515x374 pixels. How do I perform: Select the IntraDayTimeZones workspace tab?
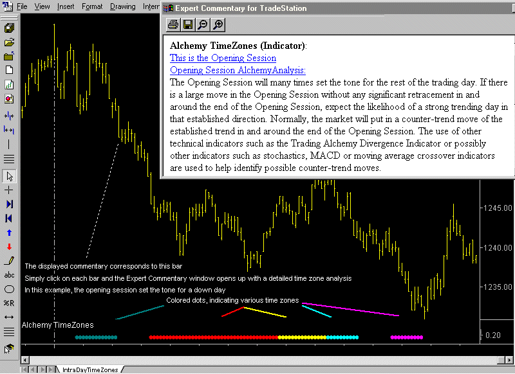(x=90, y=370)
